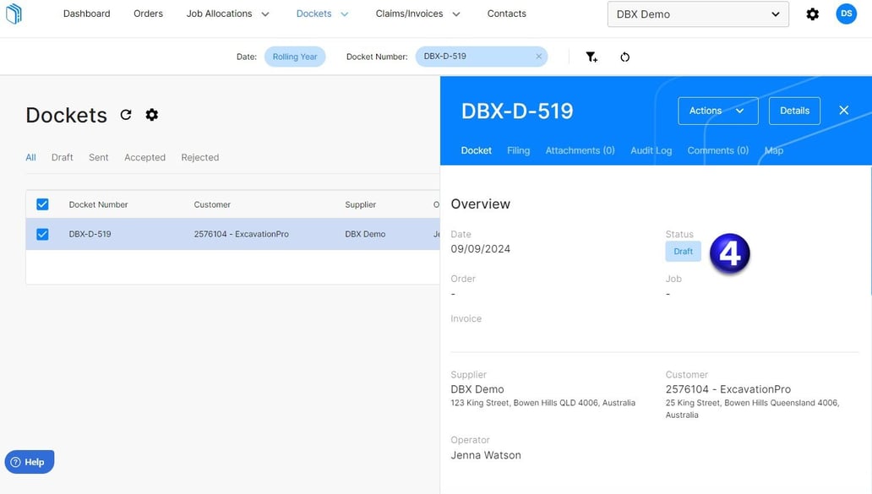Viewport: 872px width, 494px height.
Task: Switch to the Filing tab
Action: (x=518, y=150)
